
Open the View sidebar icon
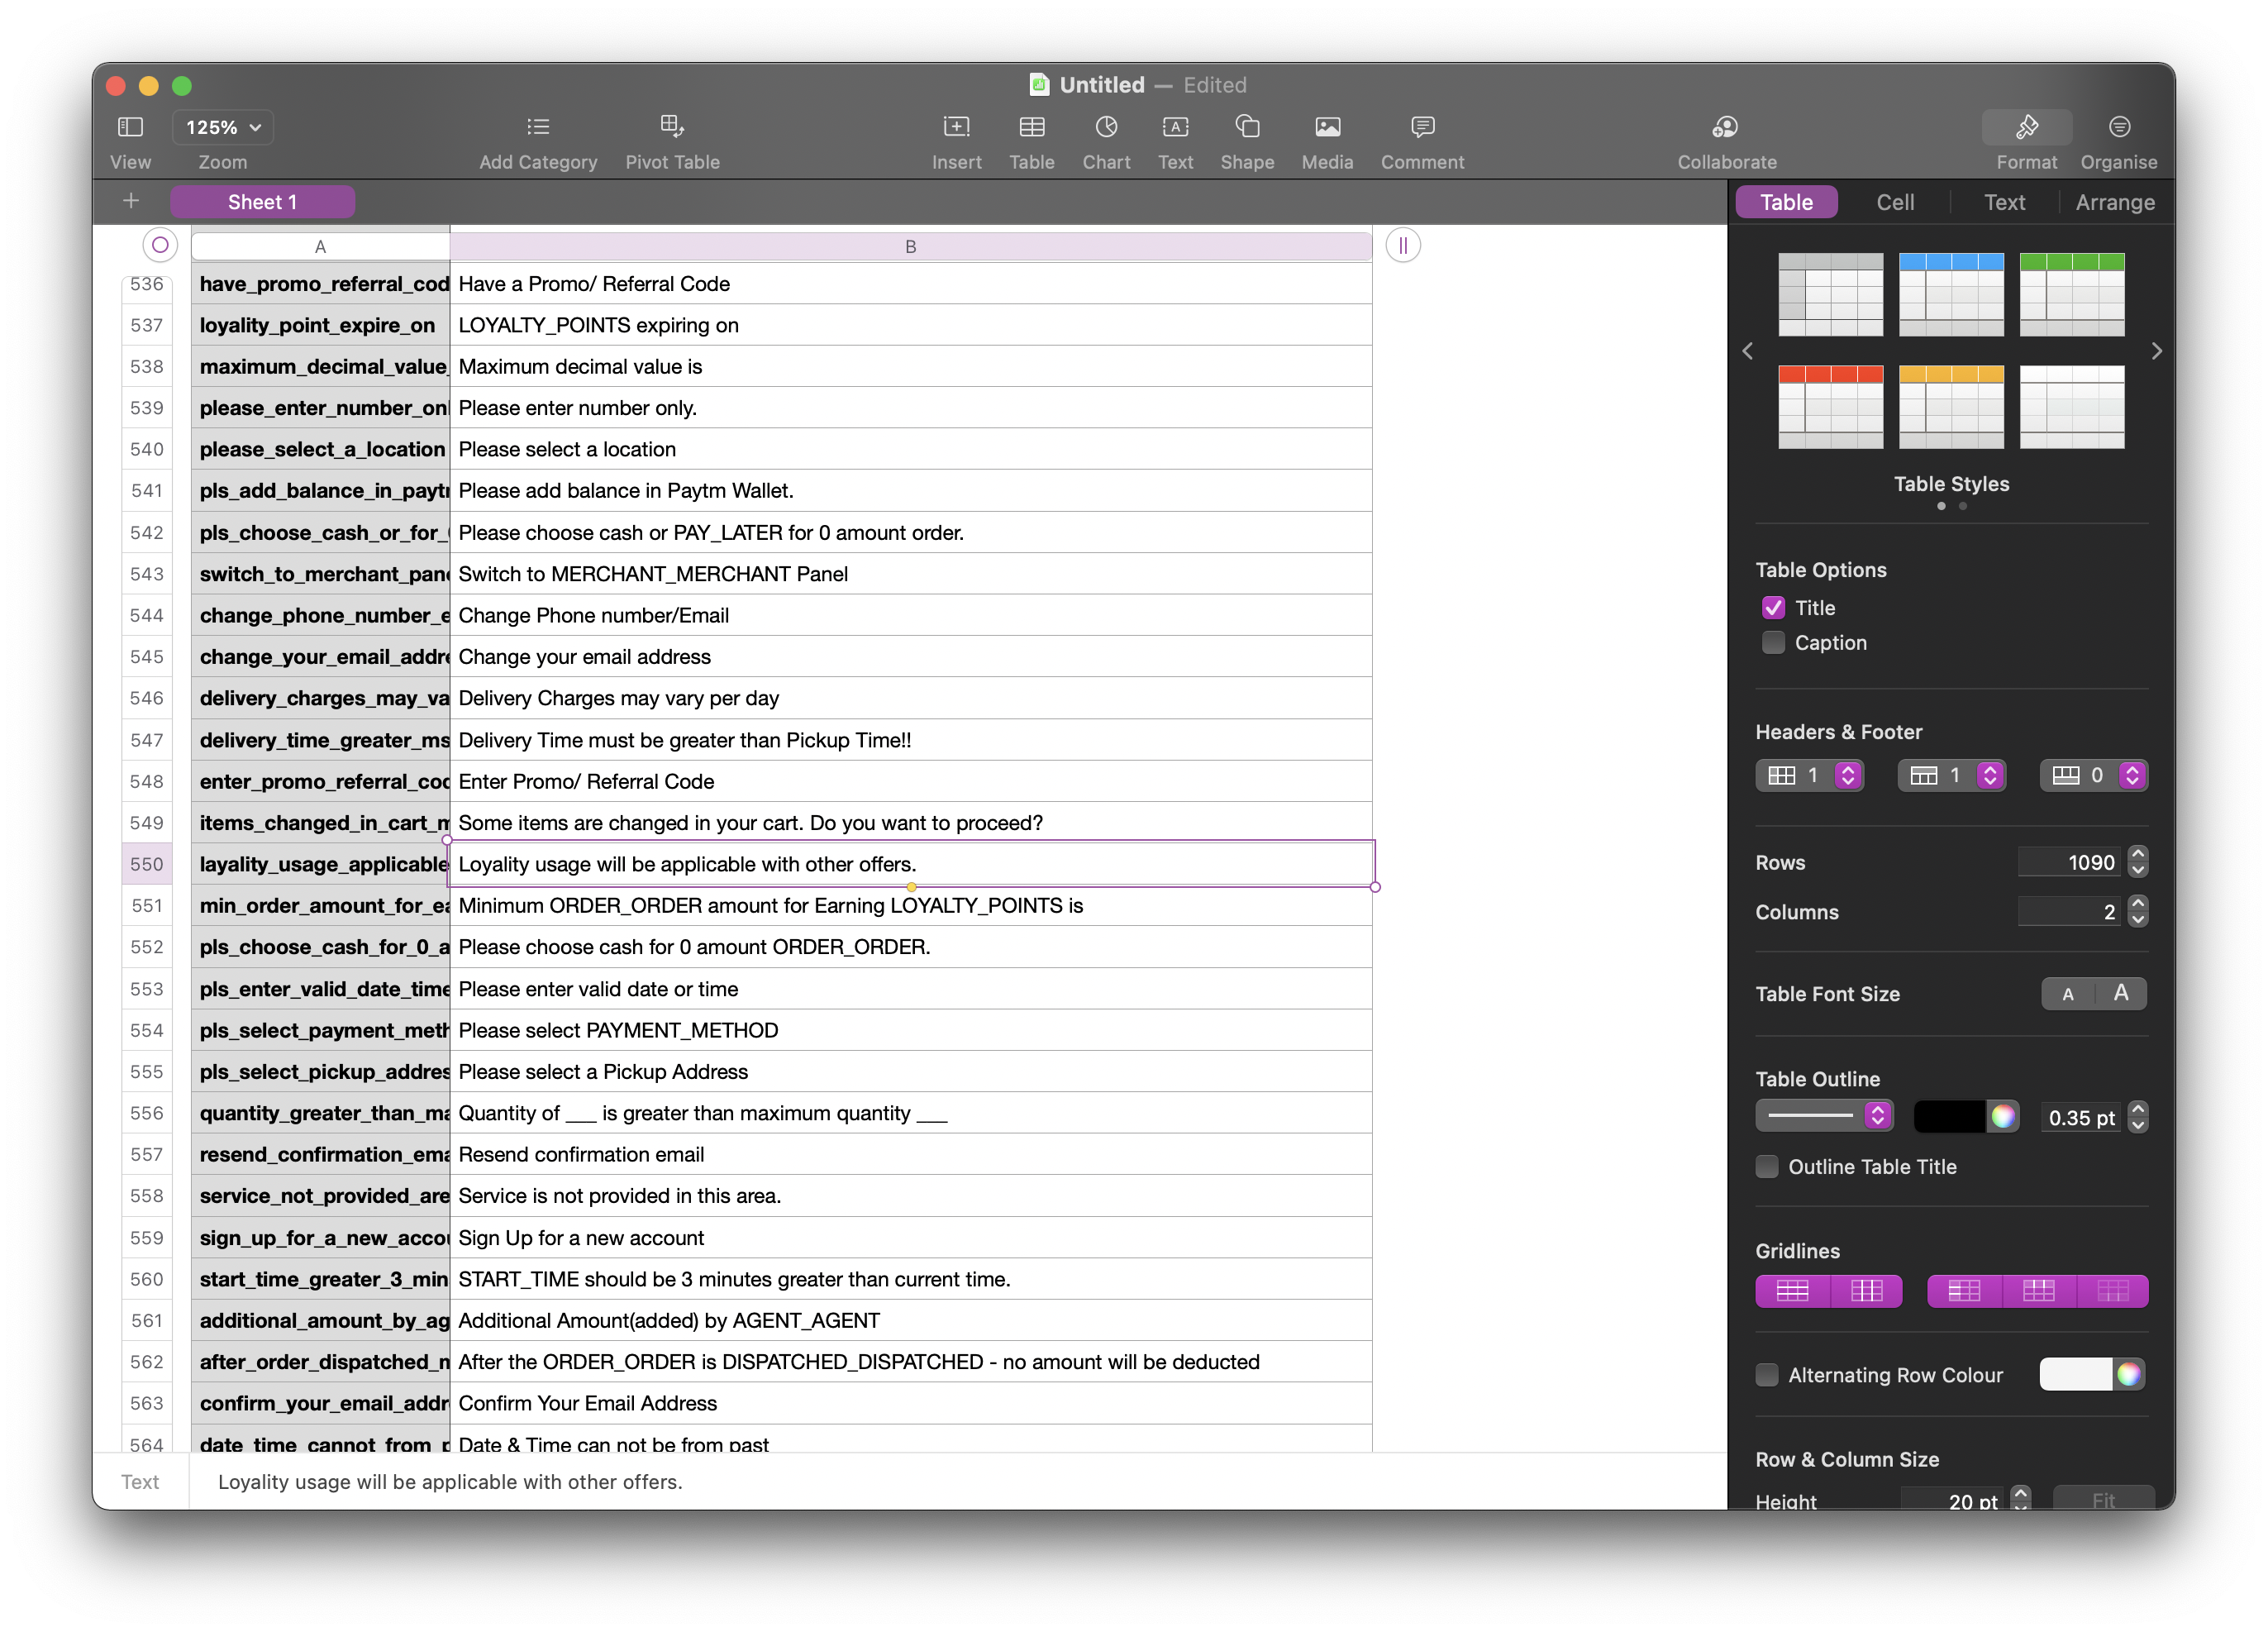[130, 127]
